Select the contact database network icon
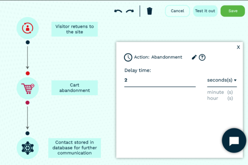248x165 pixels. (x=28, y=148)
